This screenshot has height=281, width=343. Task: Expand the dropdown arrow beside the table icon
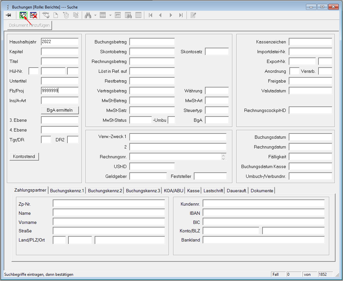(110, 15)
